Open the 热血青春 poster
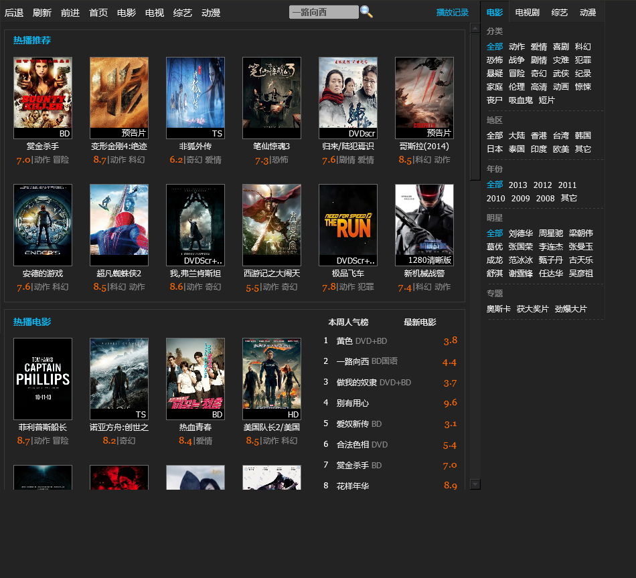The width and height of the screenshot is (636, 578). pos(195,379)
